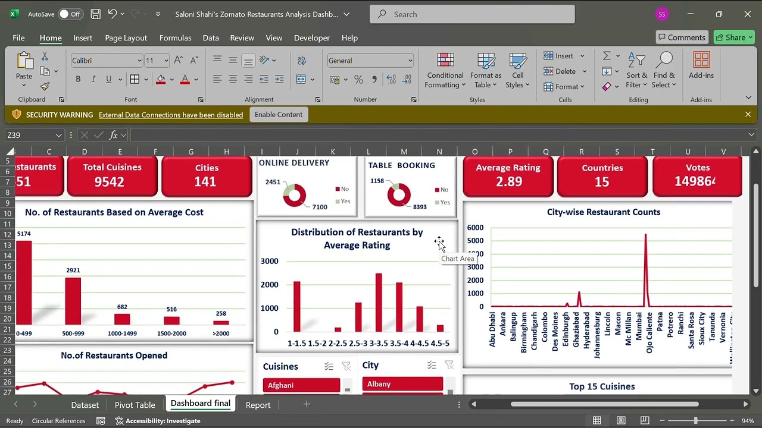Align text to the left
Viewport: 762px width, 428px height.
click(217, 79)
